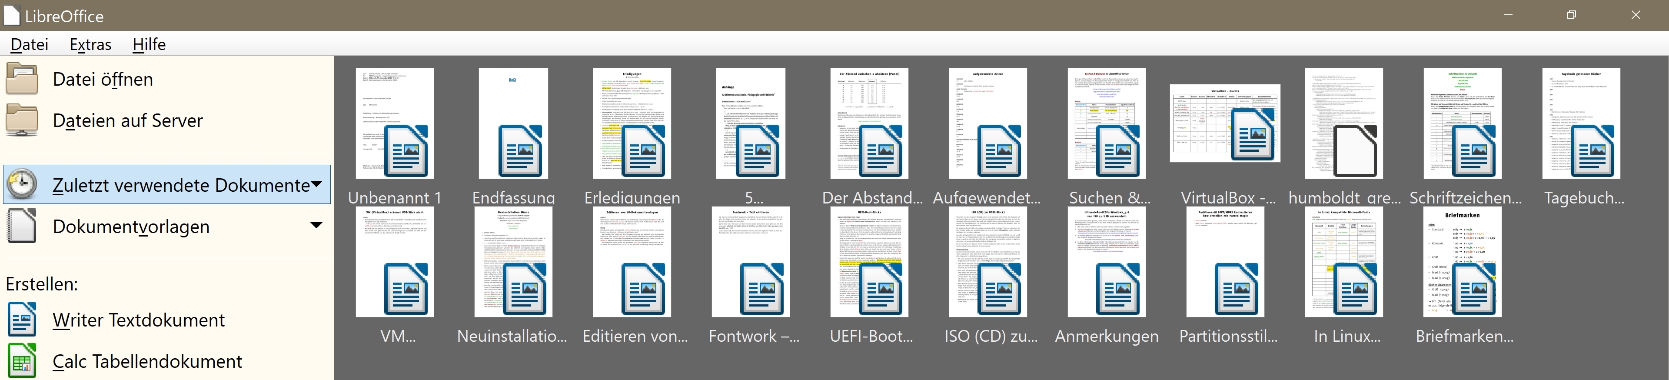Viewport: 1669px width, 380px height.
Task: Open the Anmerkungen document thumbnail
Action: pos(1107,262)
